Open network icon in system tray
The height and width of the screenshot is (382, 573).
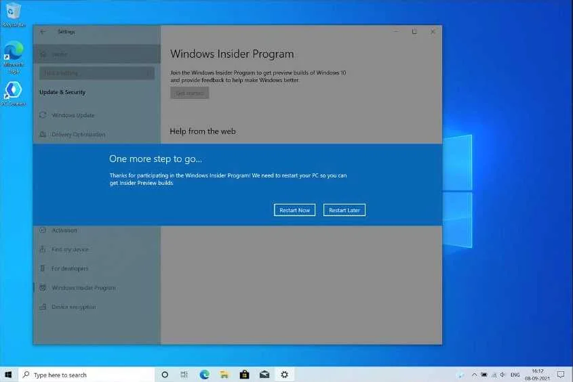(x=494, y=375)
